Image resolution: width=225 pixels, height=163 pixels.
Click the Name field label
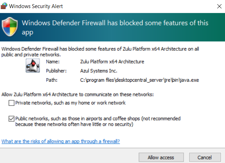pos(52,62)
